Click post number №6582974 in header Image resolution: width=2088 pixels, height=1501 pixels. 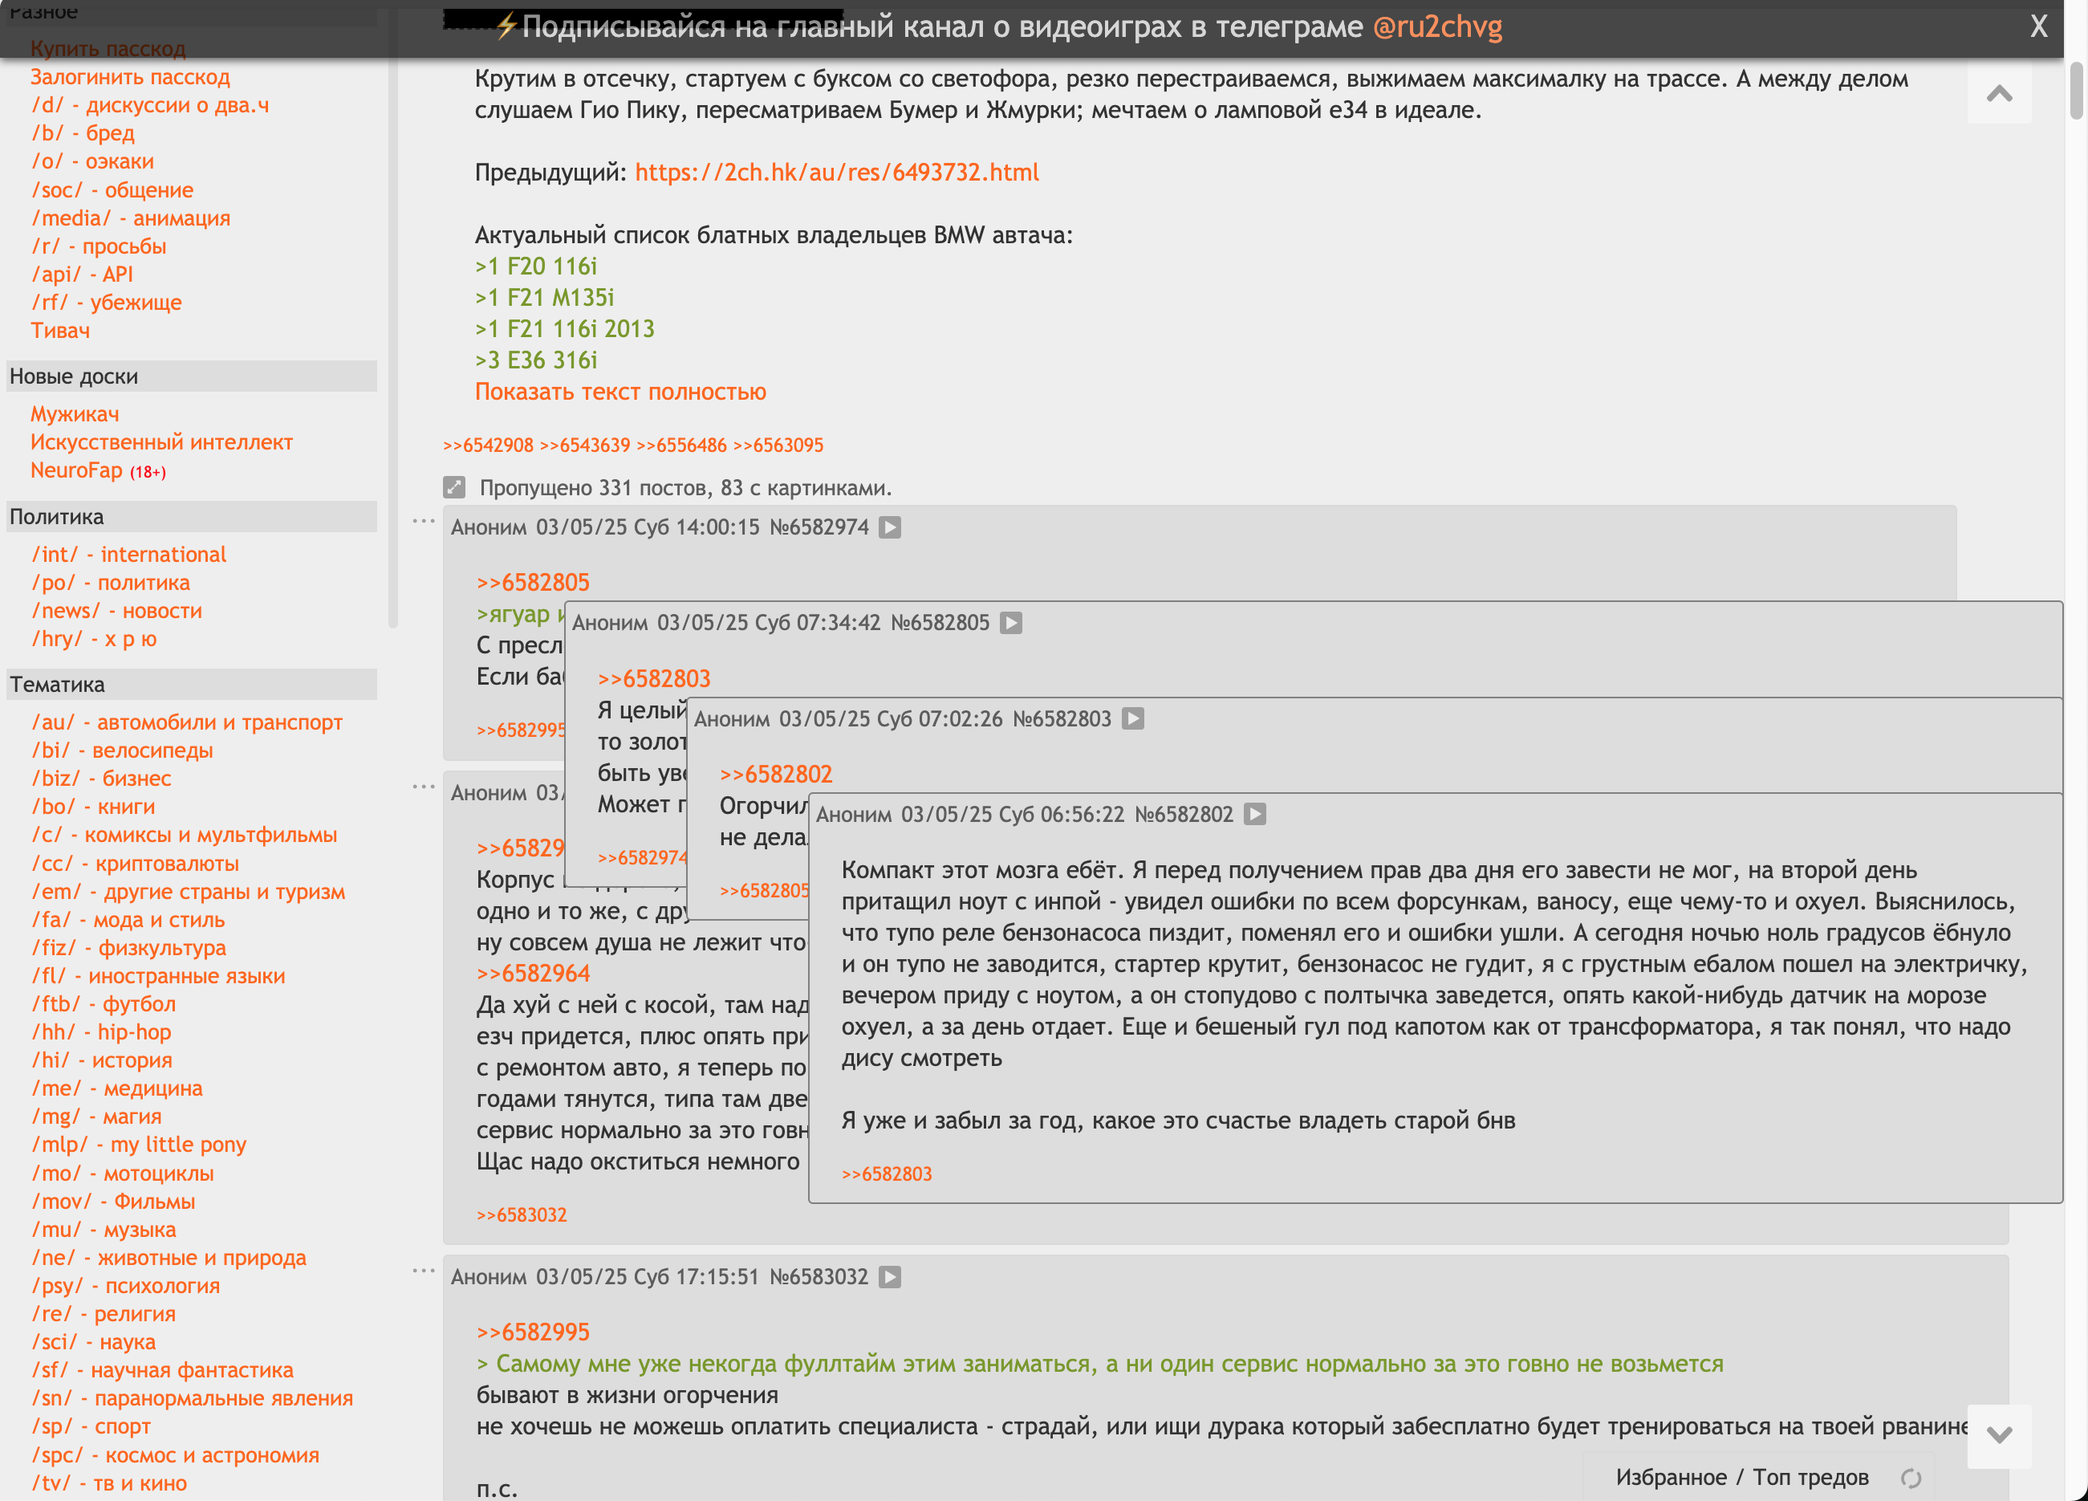point(819,527)
